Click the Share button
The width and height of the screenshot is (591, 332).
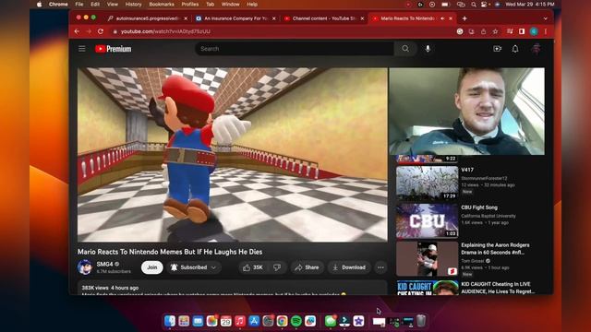pyautogui.click(x=307, y=267)
